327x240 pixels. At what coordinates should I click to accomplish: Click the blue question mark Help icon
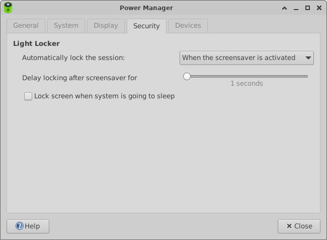click(x=20, y=226)
